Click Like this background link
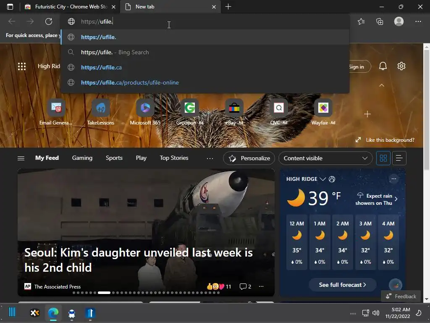Image resolution: width=430 pixels, height=323 pixels. click(x=385, y=140)
